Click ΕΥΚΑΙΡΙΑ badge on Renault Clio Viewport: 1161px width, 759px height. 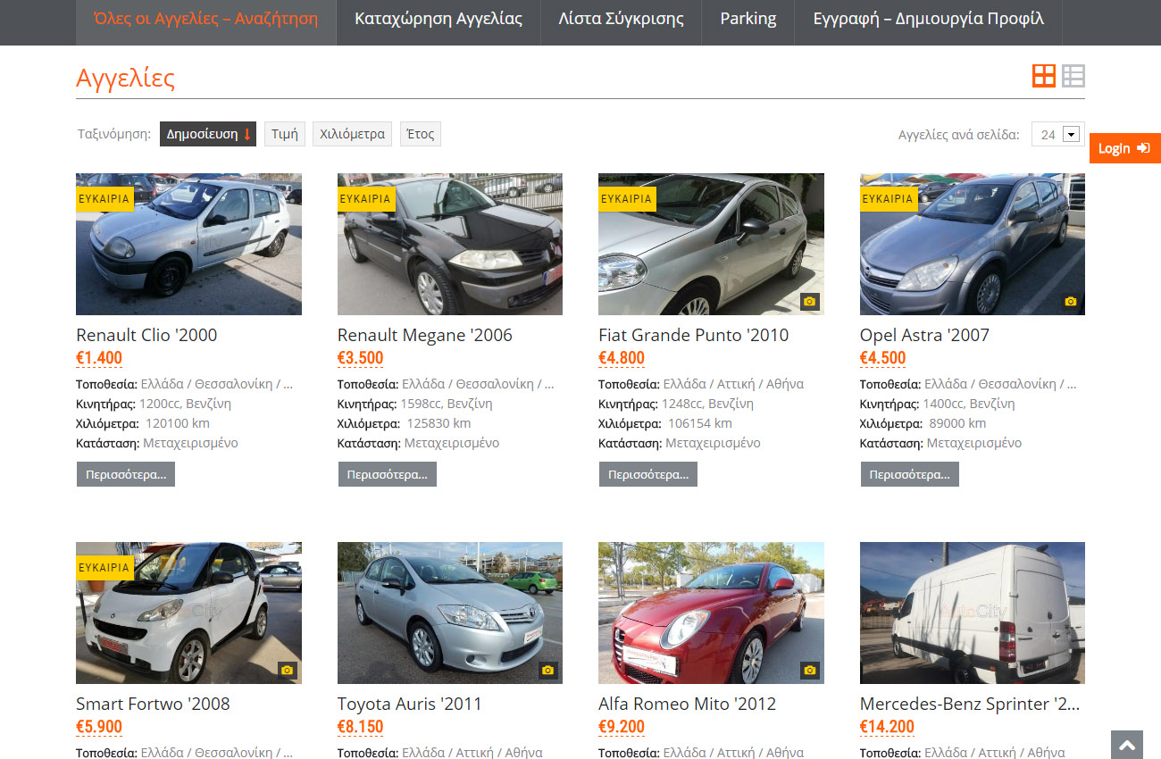(x=104, y=198)
